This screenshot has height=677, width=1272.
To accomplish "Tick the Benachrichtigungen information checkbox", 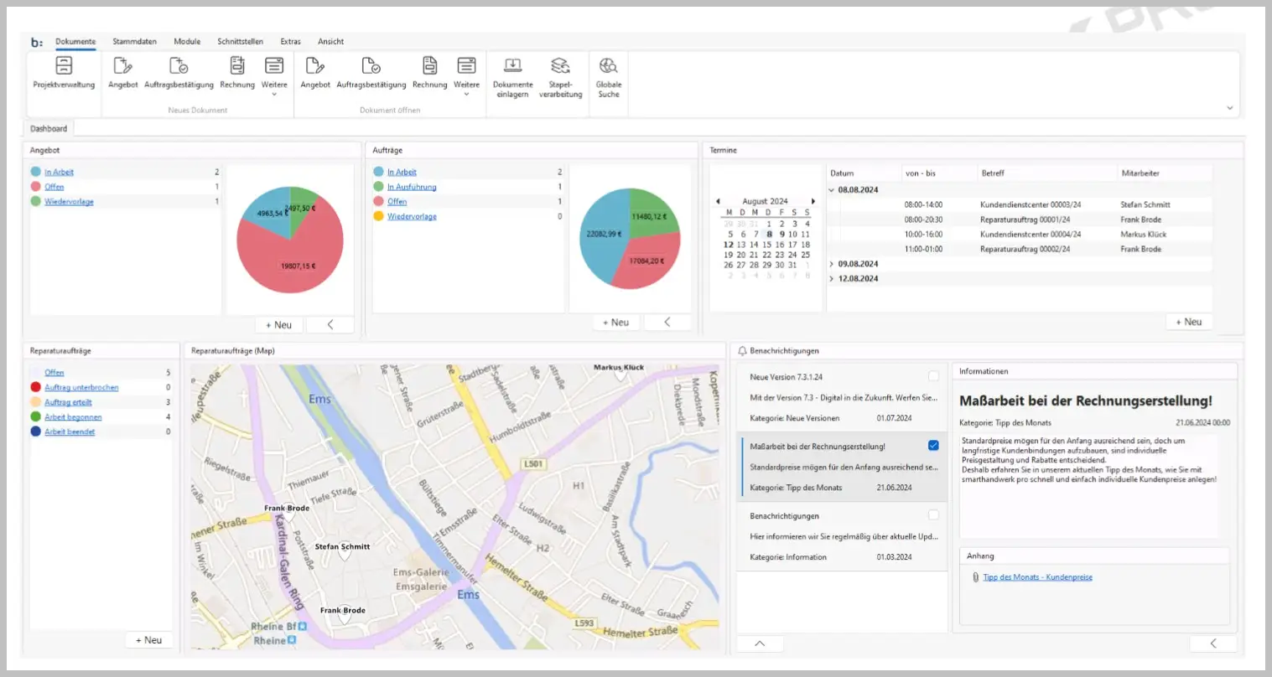I will [933, 515].
